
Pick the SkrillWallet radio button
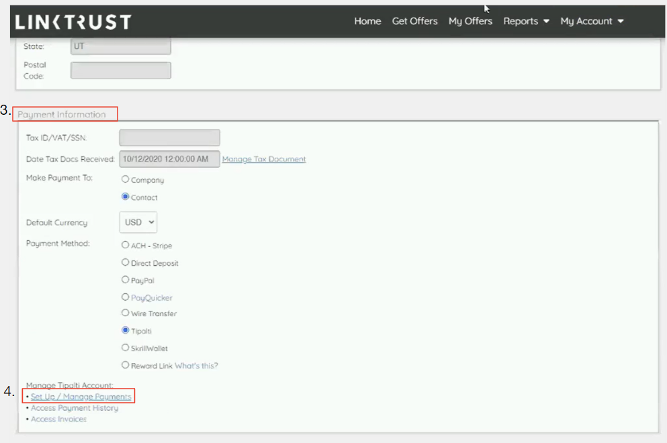[x=125, y=348]
